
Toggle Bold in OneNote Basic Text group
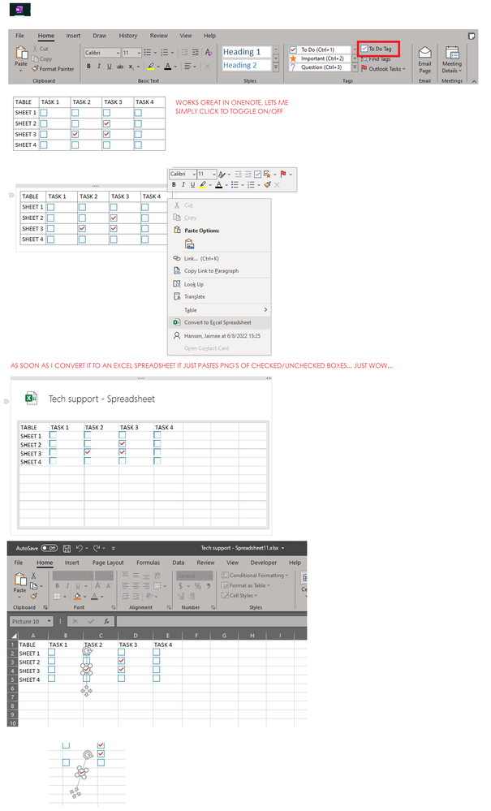click(88, 67)
